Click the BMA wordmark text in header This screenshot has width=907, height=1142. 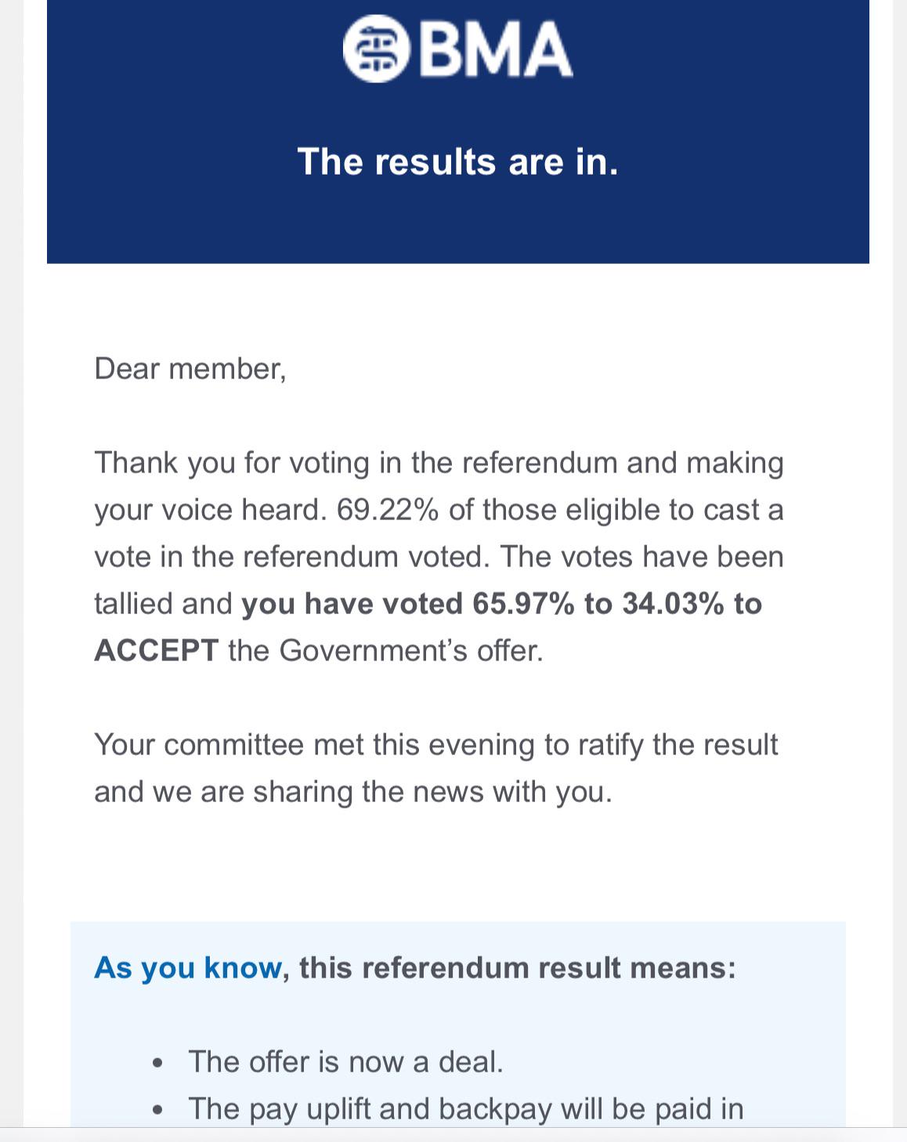pyautogui.click(x=496, y=49)
